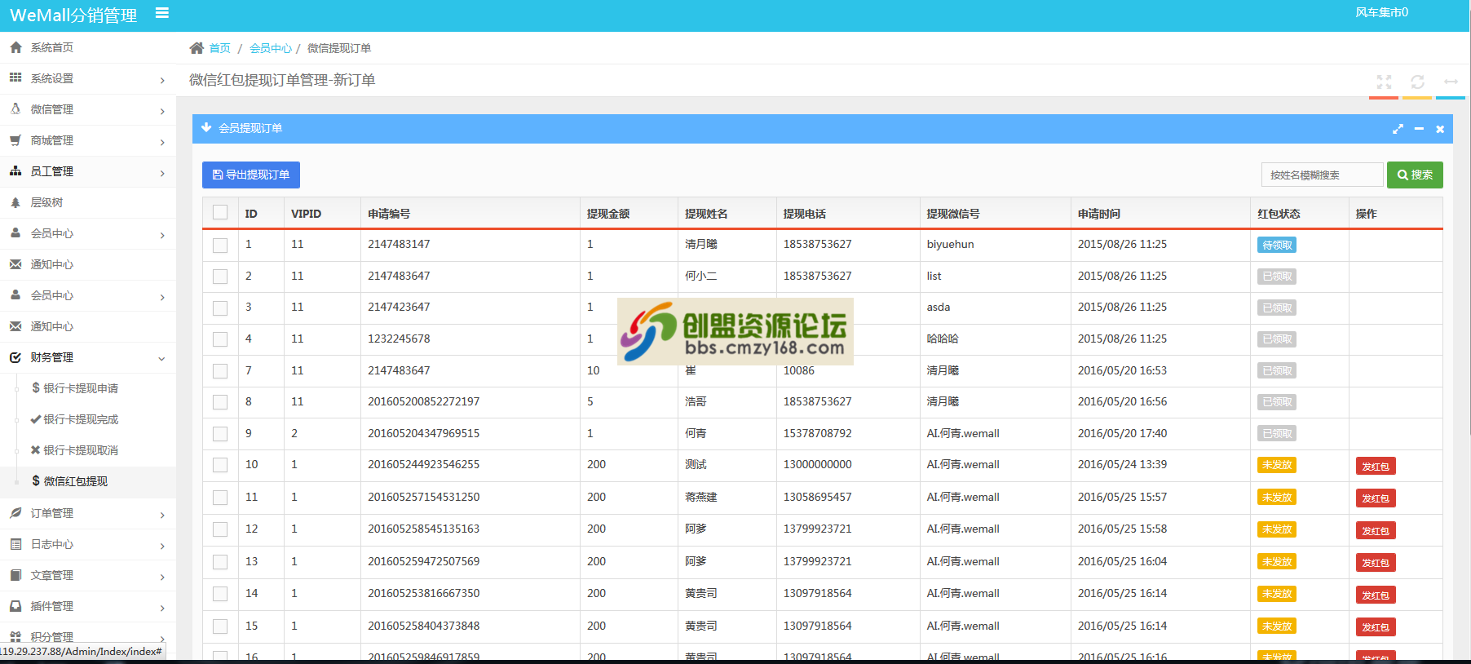Image resolution: width=1471 pixels, height=664 pixels.
Task: Send the red packet for order ID 15
Action: [x=1376, y=626]
